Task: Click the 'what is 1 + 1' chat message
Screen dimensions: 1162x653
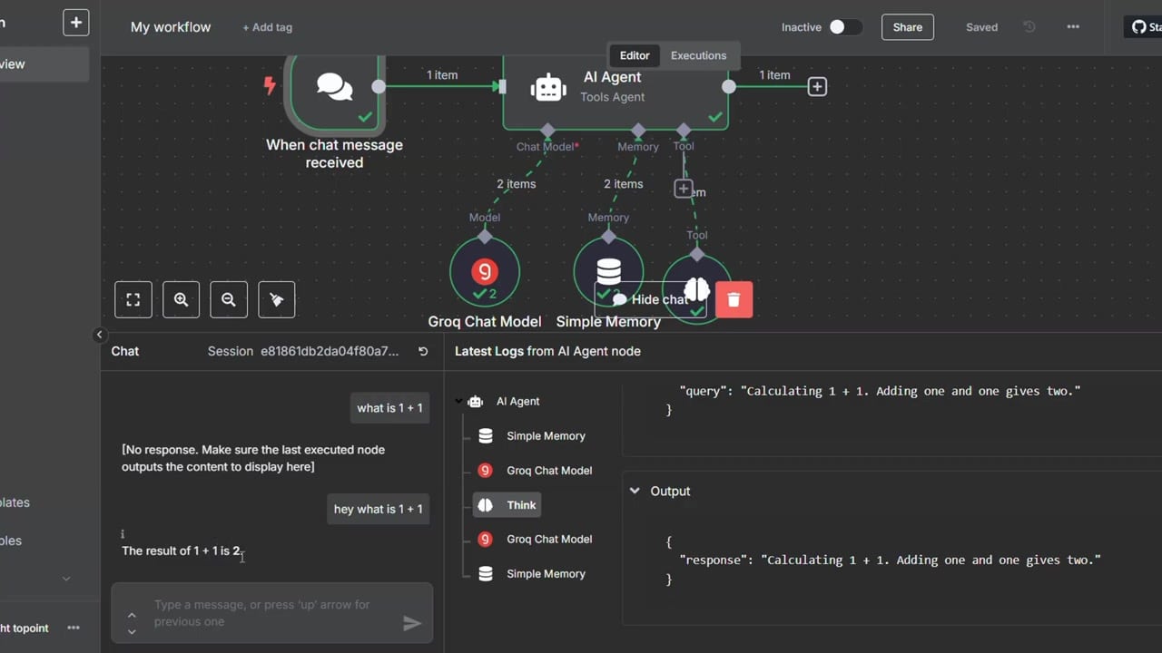Action: pos(389,408)
